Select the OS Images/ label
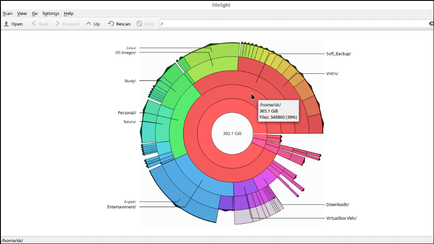 coord(126,53)
